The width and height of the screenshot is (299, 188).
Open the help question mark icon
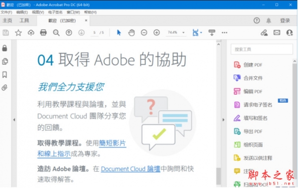(257, 20)
